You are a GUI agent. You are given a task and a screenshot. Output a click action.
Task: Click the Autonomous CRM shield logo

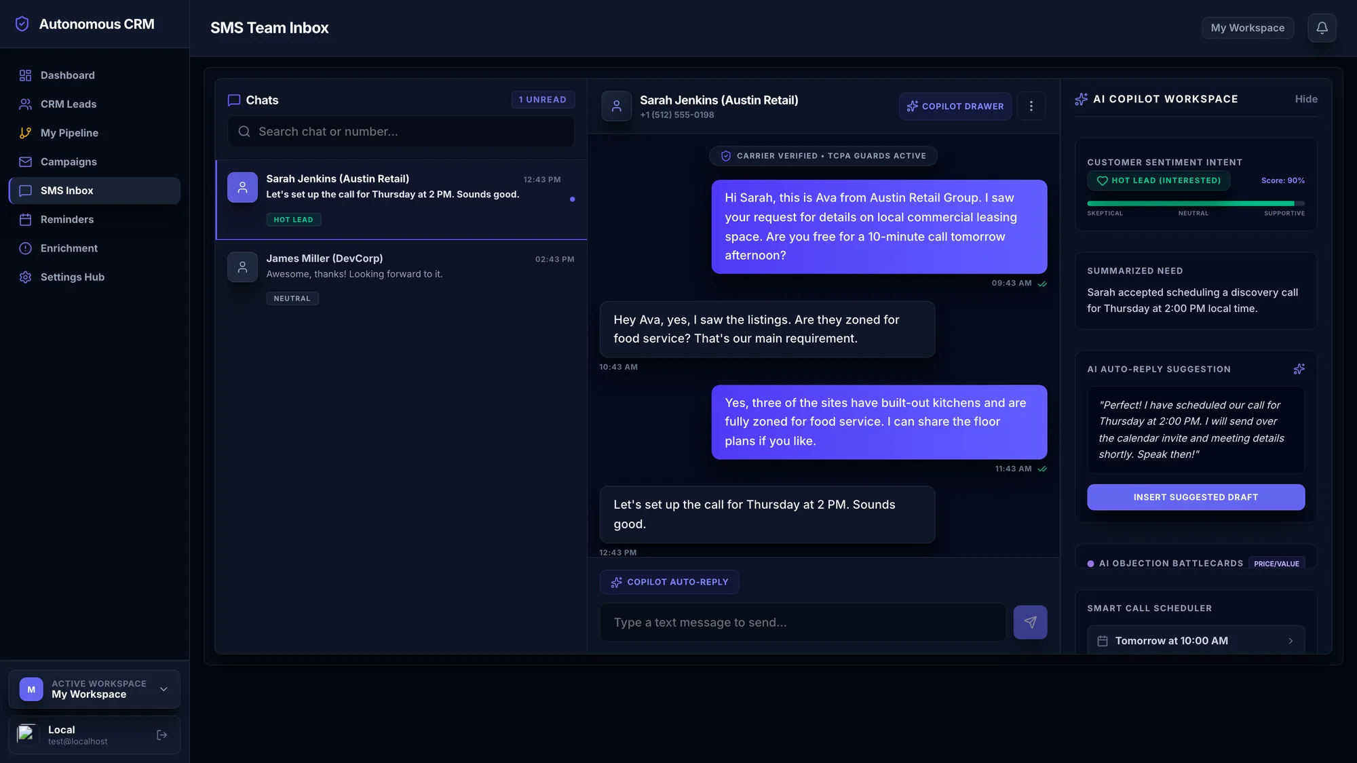[22, 24]
